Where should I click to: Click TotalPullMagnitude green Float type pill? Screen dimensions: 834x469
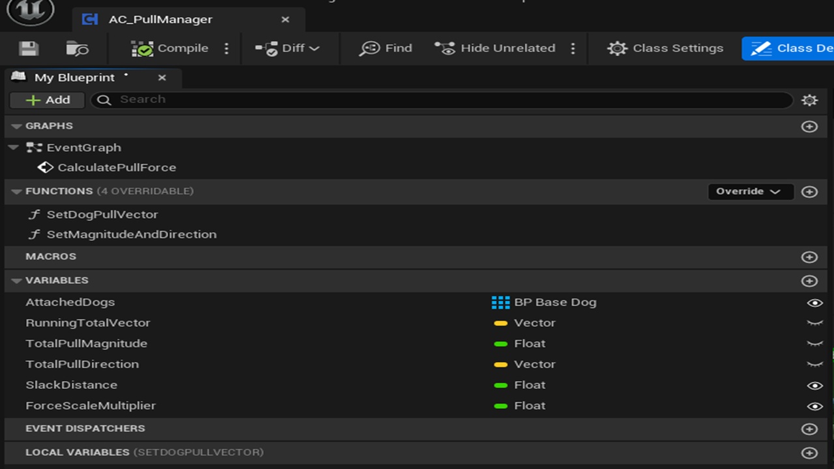tap(500, 344)
